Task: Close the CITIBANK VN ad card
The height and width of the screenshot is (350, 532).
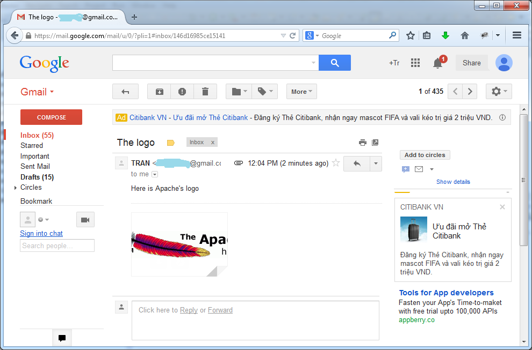Action: pyautogui.click(x=502, y=207)
